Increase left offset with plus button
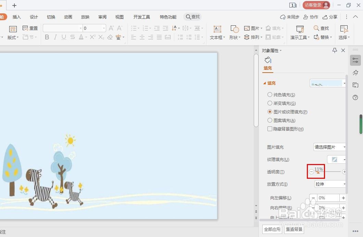Viewport: 363px width, 237px height. pyautogui.click(x=343, y=198)
